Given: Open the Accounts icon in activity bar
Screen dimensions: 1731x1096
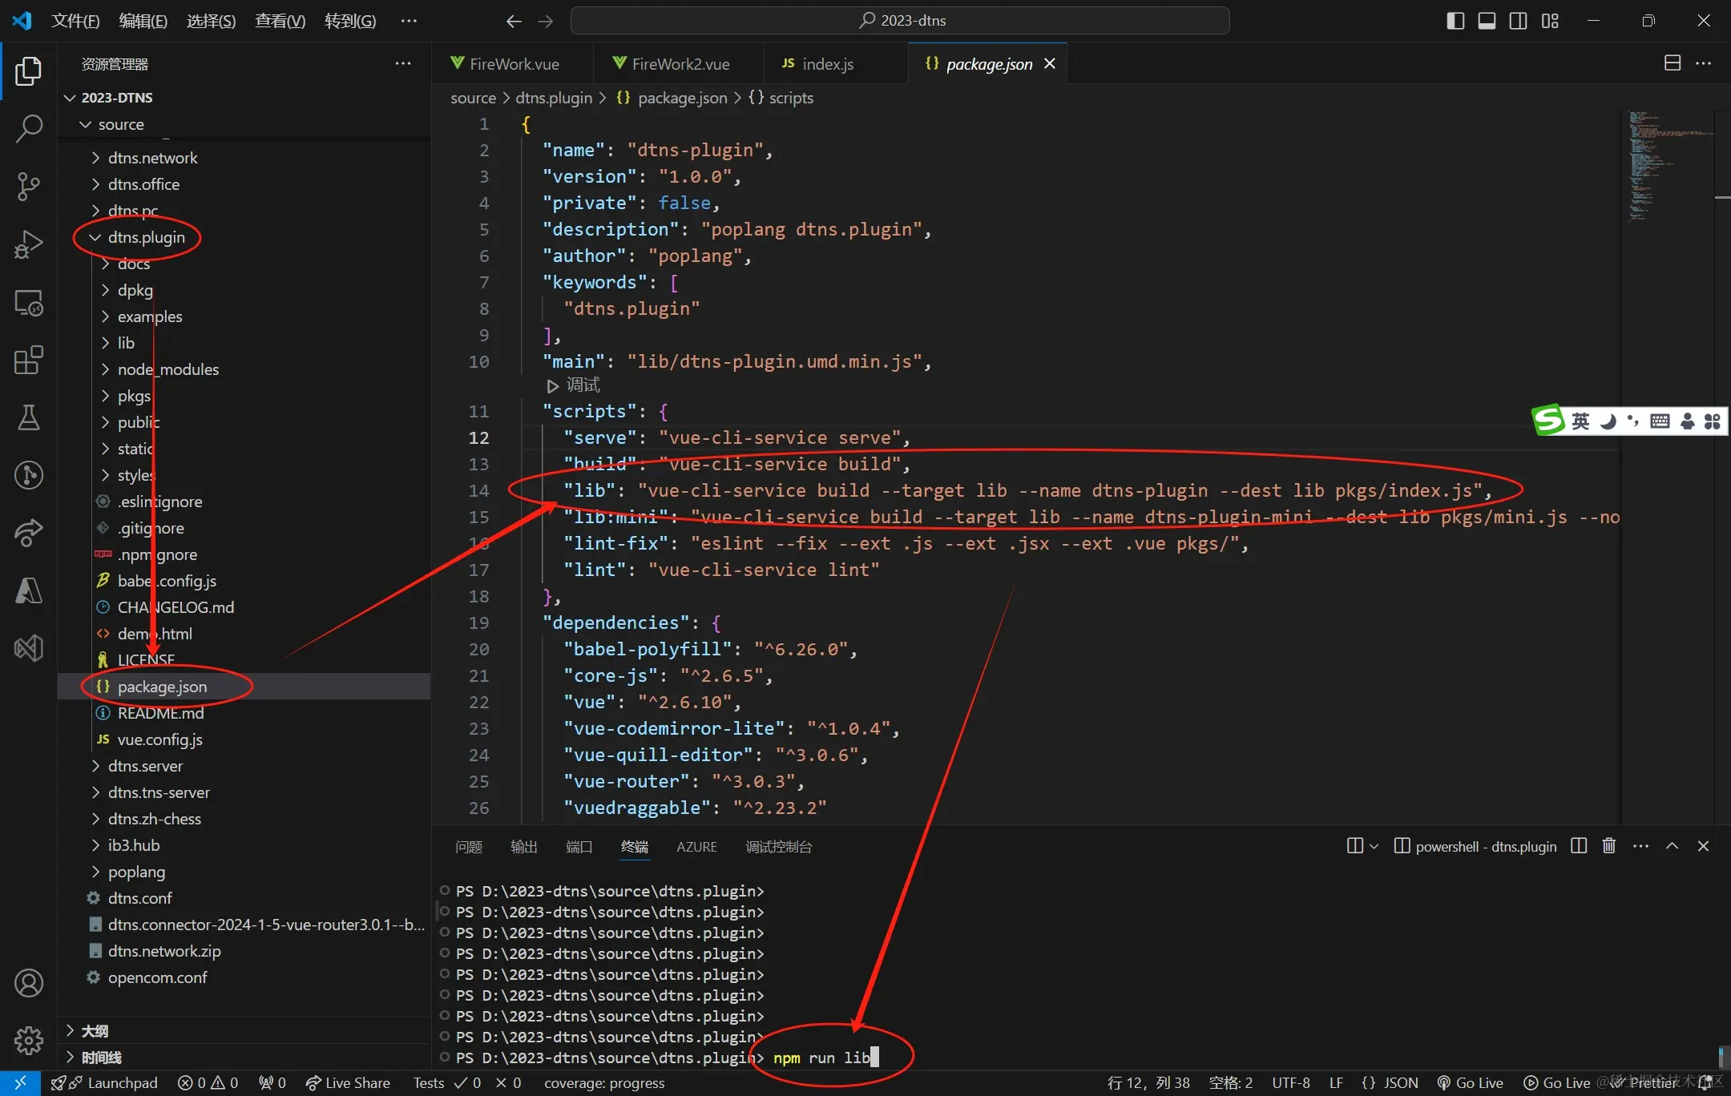Looking at the screenshot, I should (x=29, y=983).
